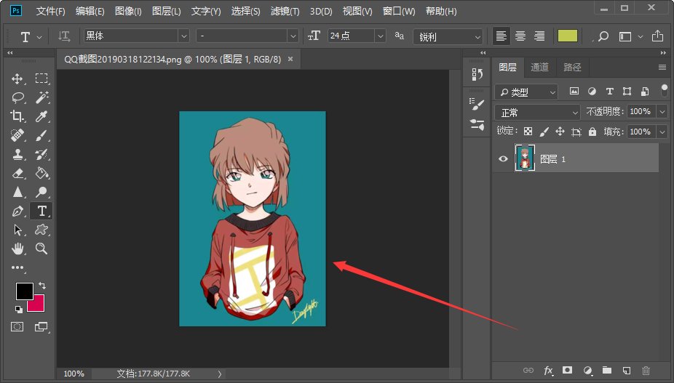Open the 填充 100% dropdown arrow
674x383 pixels.
pos(662,132)
